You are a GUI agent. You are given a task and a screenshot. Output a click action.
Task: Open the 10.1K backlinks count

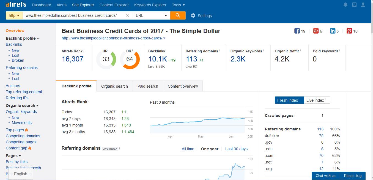[158, 59]
